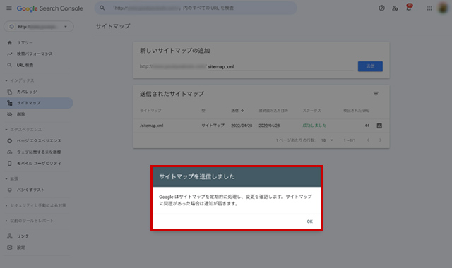Click the sitemap URL input field
Screen dimensions: 452x268
[x=246, y=66]
